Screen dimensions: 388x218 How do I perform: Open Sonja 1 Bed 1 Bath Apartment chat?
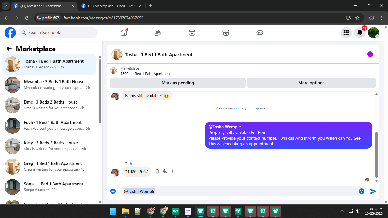point(49,187)
